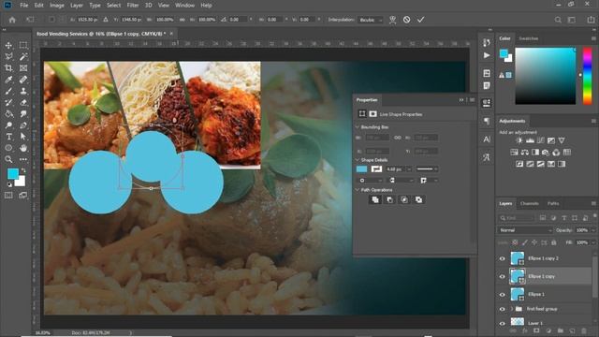
Task: Select the Crop tool
Action: (x=8, y=68)
